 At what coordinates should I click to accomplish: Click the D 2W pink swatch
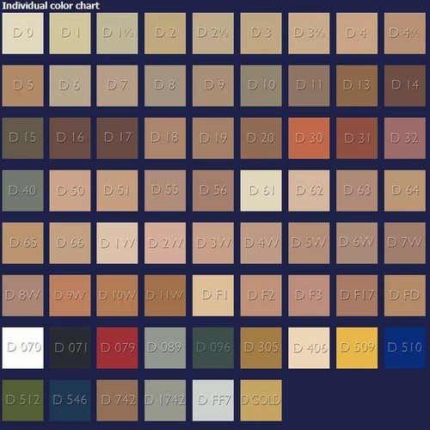tap(165, 243)
